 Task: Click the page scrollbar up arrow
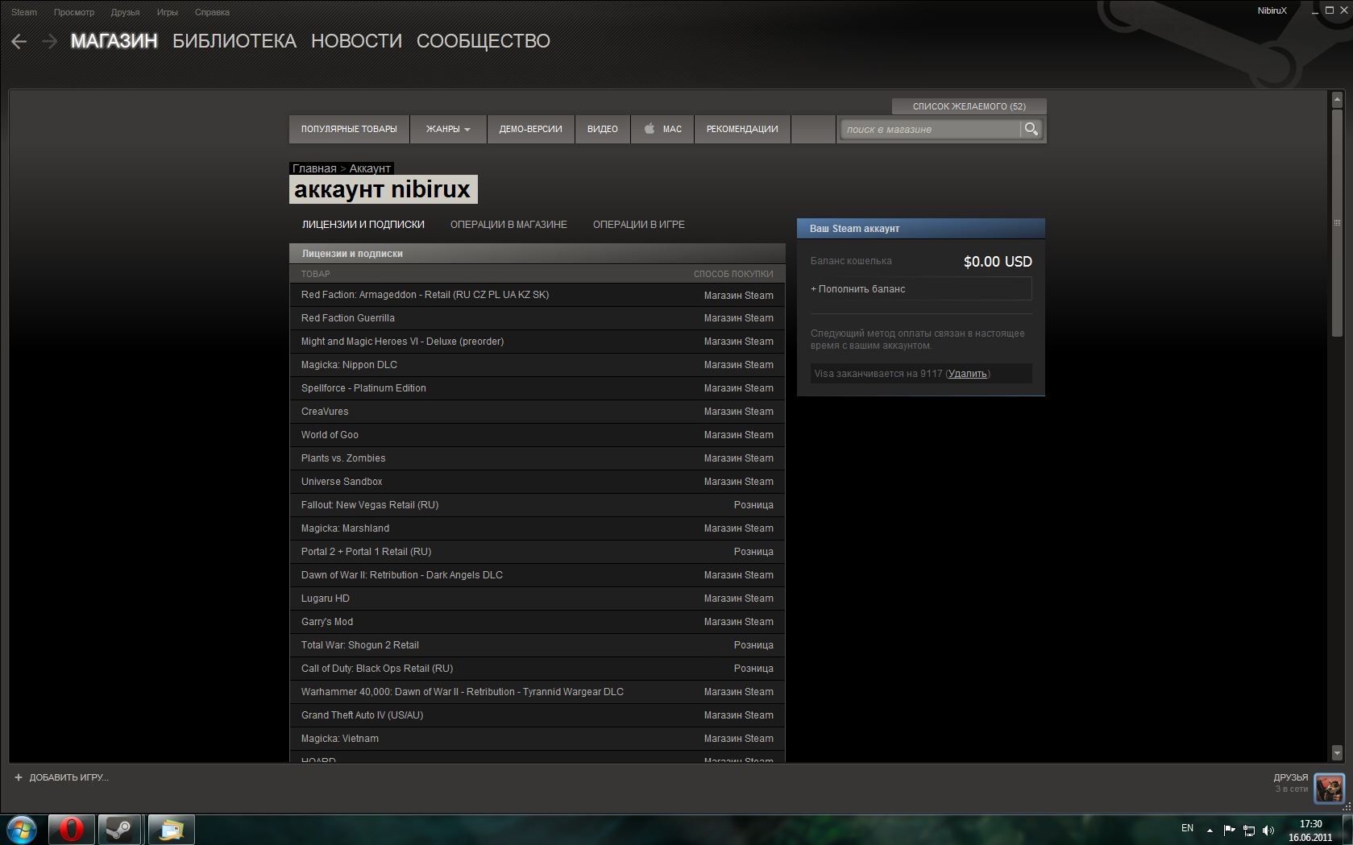coord(1337,101)
